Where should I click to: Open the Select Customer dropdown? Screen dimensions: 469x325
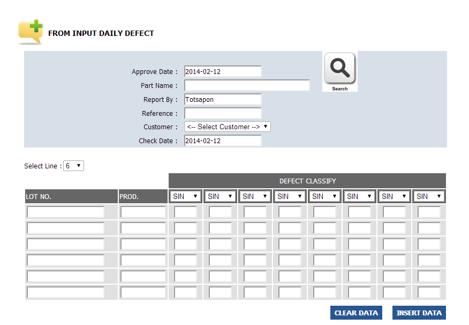click(x=228, y=127)
